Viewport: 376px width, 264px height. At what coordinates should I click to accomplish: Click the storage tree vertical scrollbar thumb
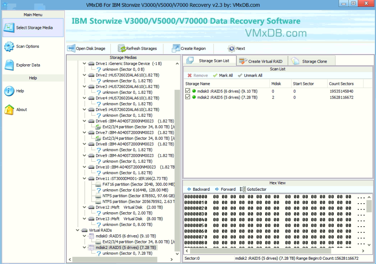pyautogui.click(x=177, y=170)
